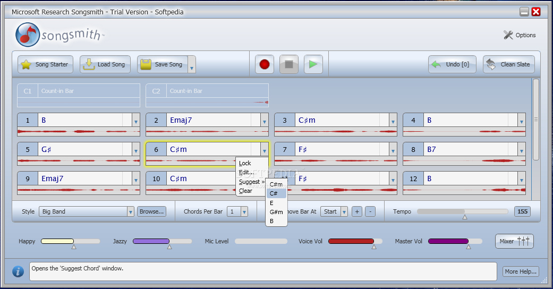
Task: Open chord dropdown for bar 9
Action: coord(136,179)
